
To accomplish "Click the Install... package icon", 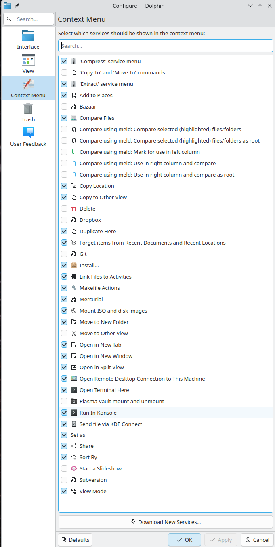I will tap(74, 266).
